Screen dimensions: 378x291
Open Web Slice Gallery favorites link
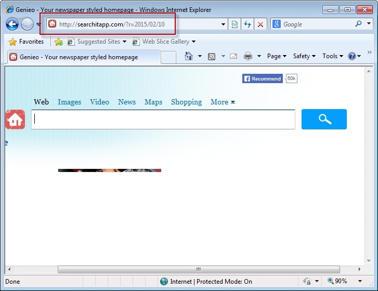pos(164,42)
